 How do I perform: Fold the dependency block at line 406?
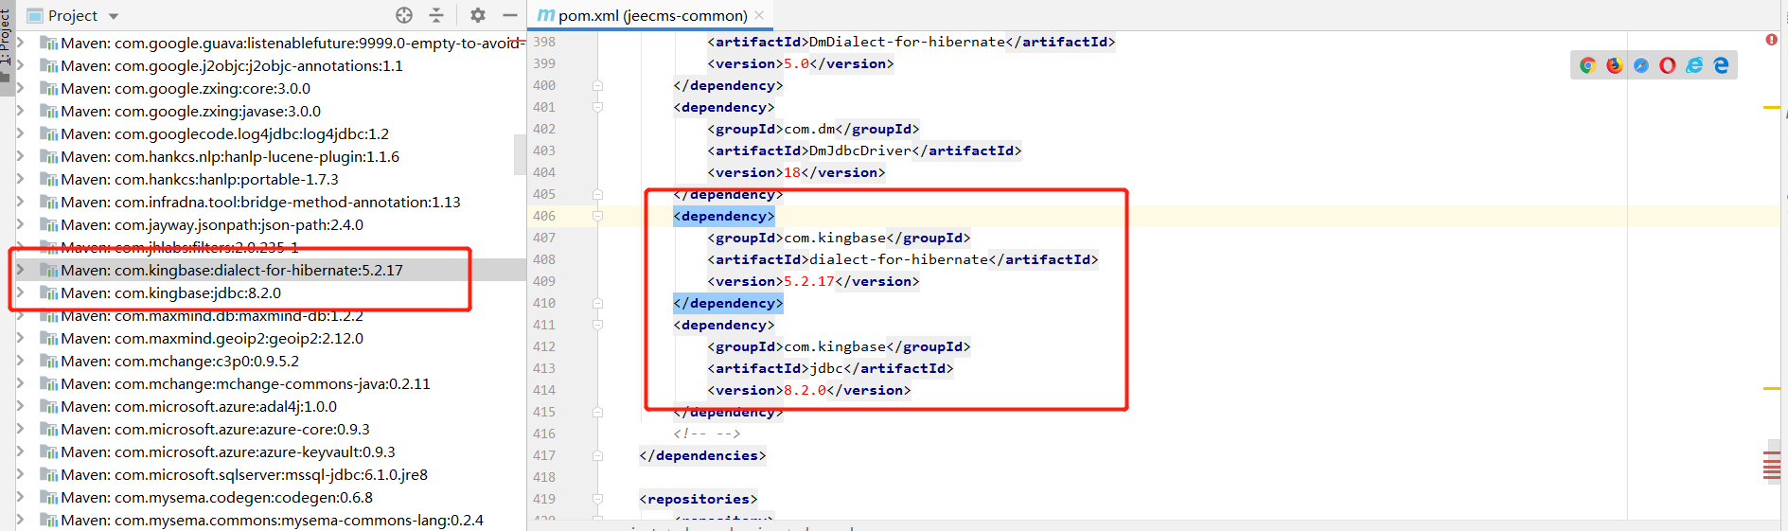click(x=597, y=216)
